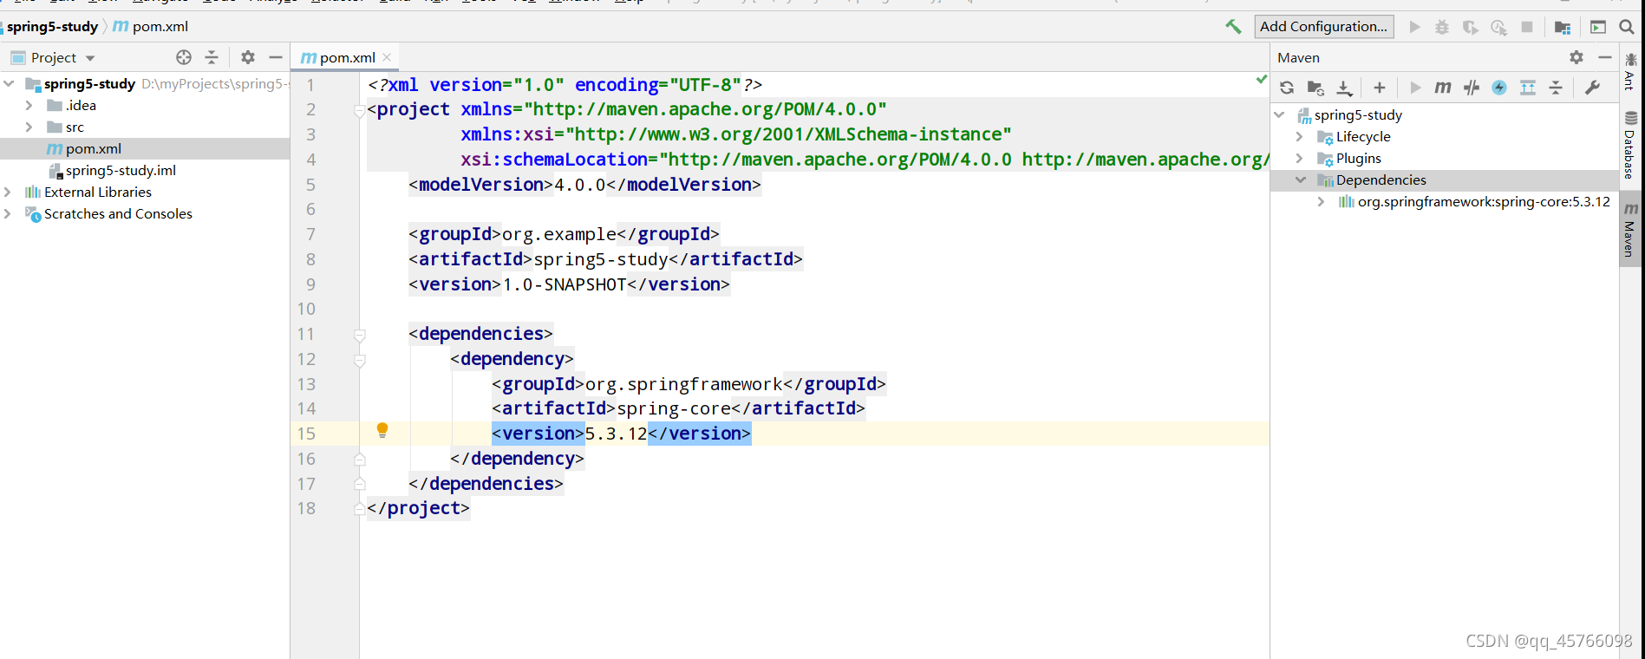Viewport: 1645px width, 659px height.
Task: Toggle Skip Tests mode in Maven toolbar
Action: [x=1472, y=88]
